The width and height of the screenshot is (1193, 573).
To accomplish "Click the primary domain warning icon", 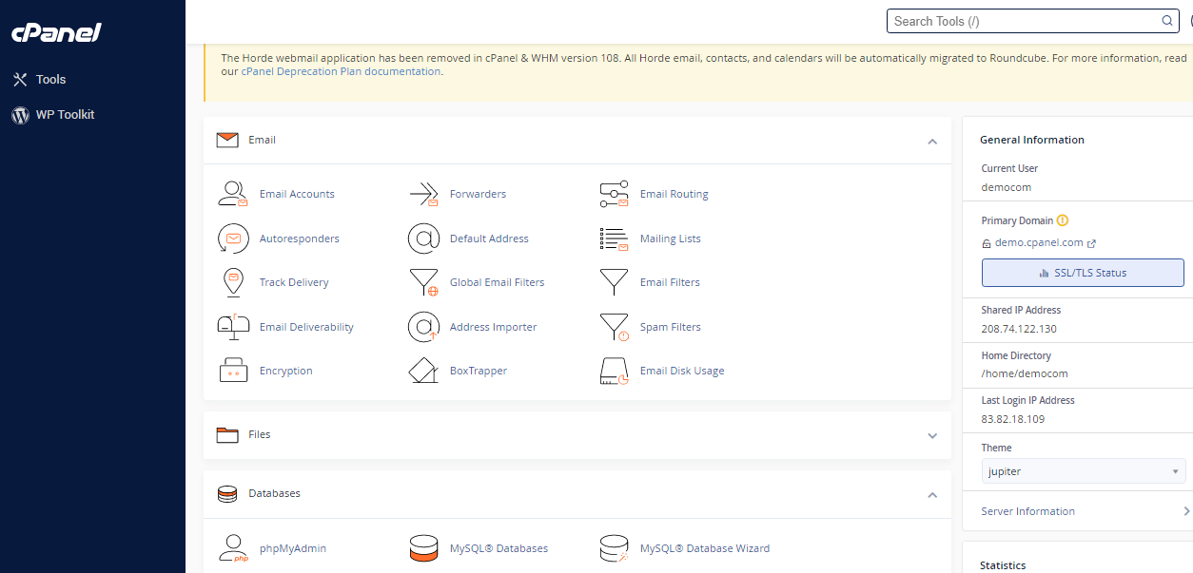I will click(x=1063, y=220).
